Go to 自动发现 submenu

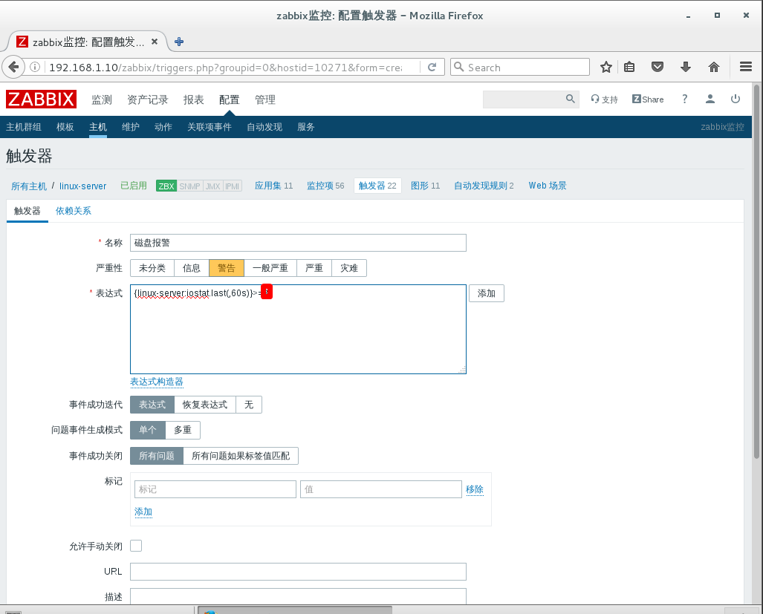(x=264, y=127)
